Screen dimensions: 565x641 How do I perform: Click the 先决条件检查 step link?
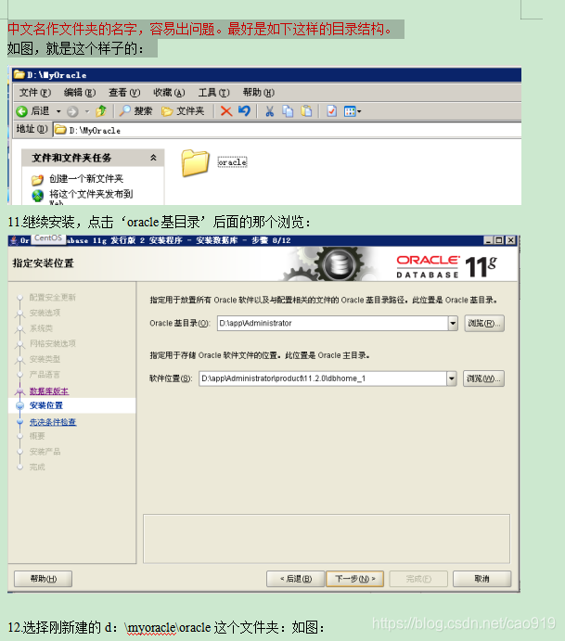click(x=53, y=422)
